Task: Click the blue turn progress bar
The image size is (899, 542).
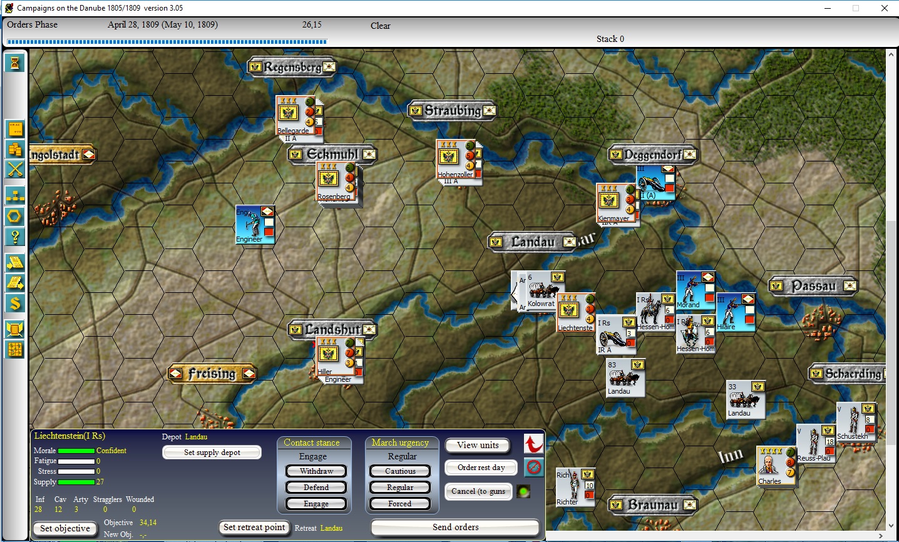Action: [x=167, y=42]
